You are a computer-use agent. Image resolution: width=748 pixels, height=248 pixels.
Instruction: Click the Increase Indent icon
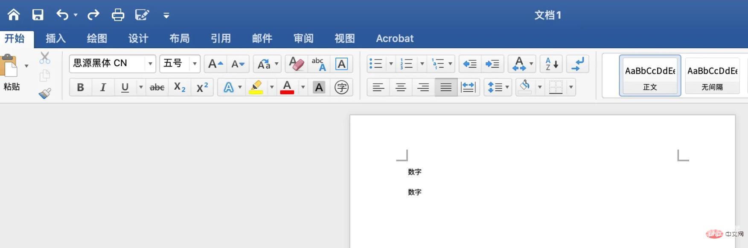click(x=492, y=64)
